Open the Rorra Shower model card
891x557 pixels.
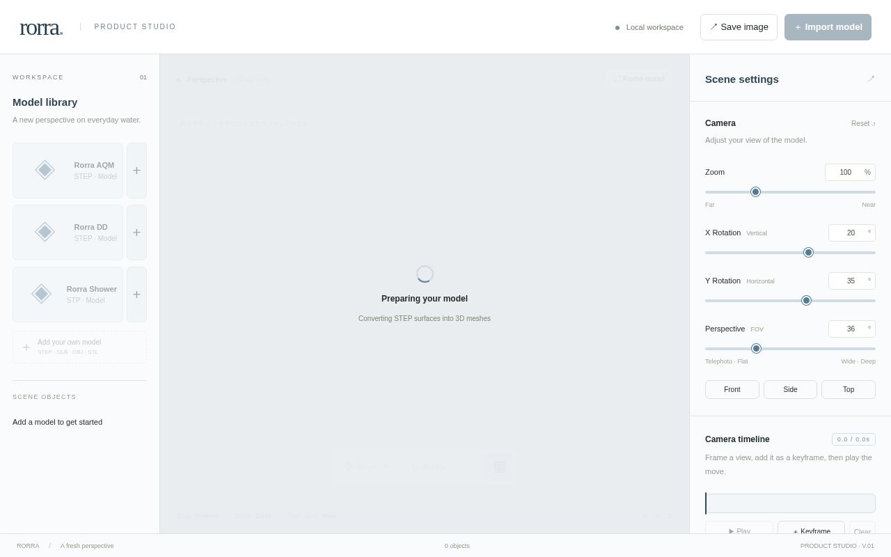pos(68,295)
